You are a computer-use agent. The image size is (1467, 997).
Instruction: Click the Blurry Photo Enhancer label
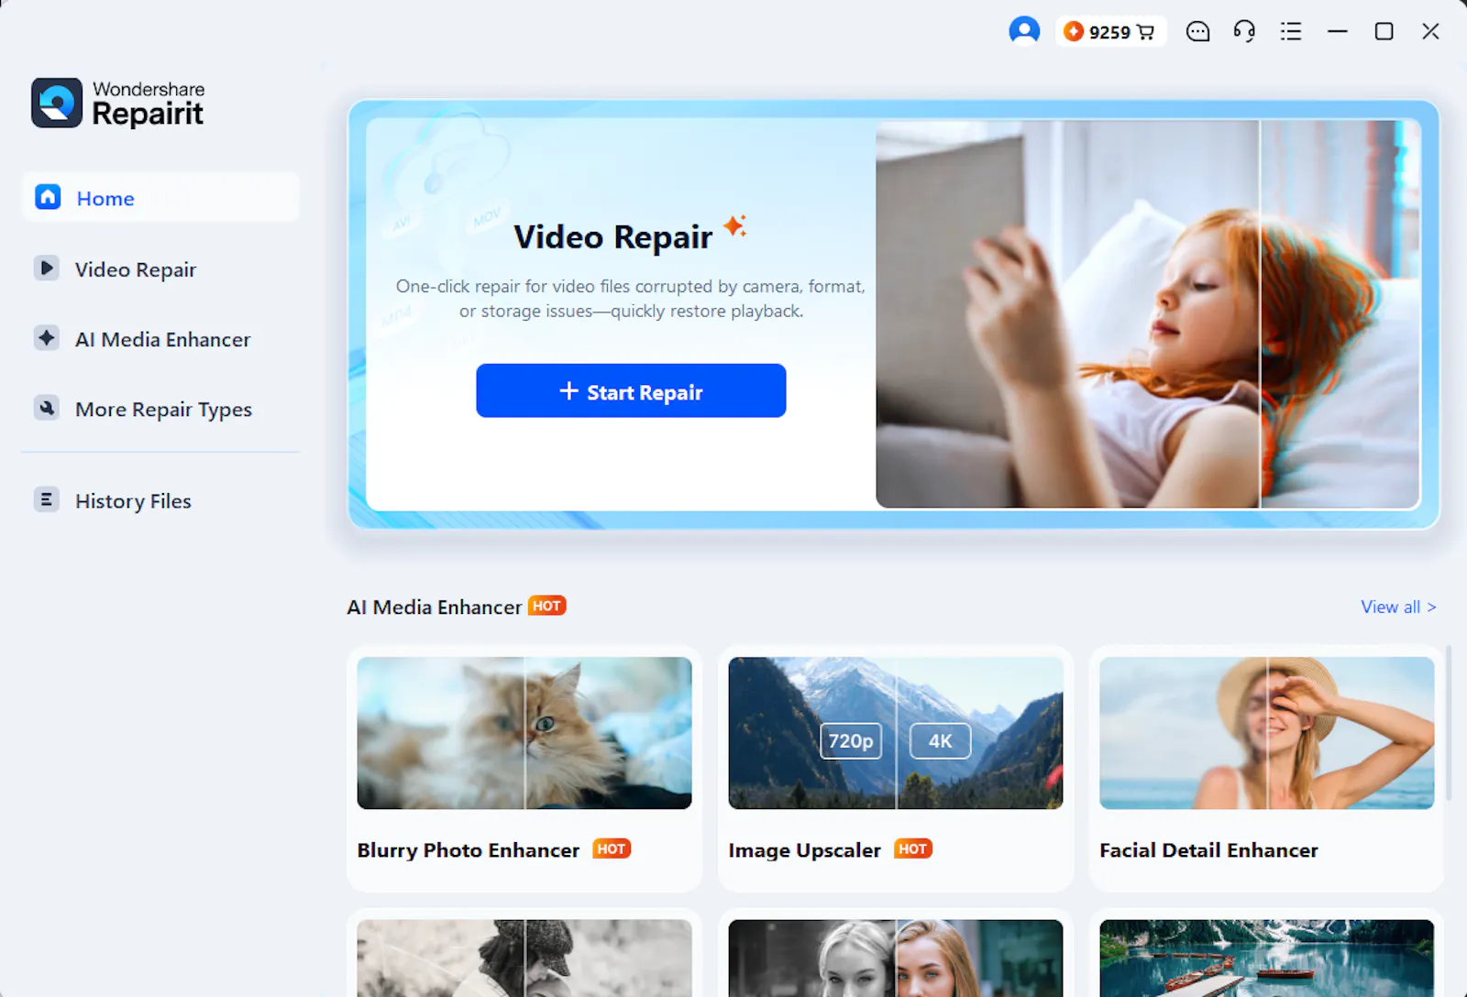(469, 850)
